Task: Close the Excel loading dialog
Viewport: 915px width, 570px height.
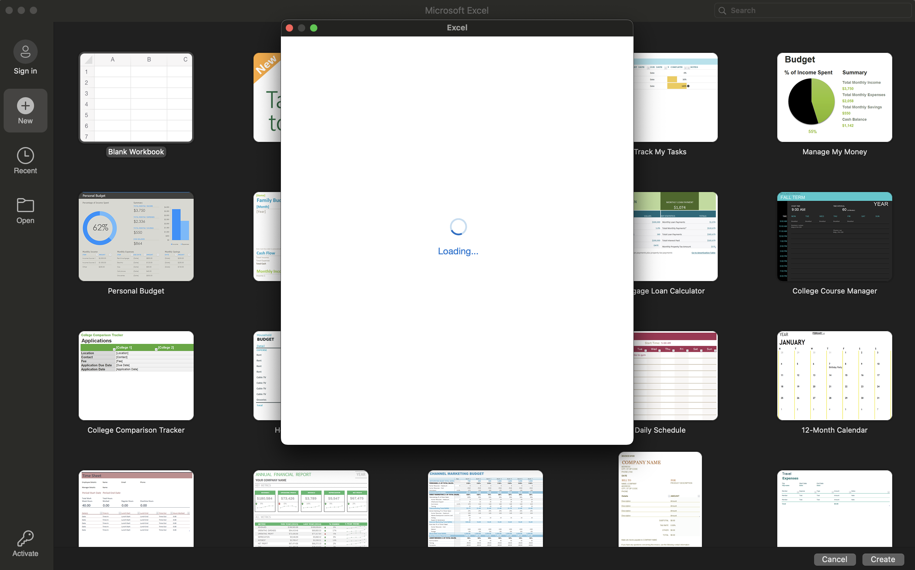Action: click(289, 28)
